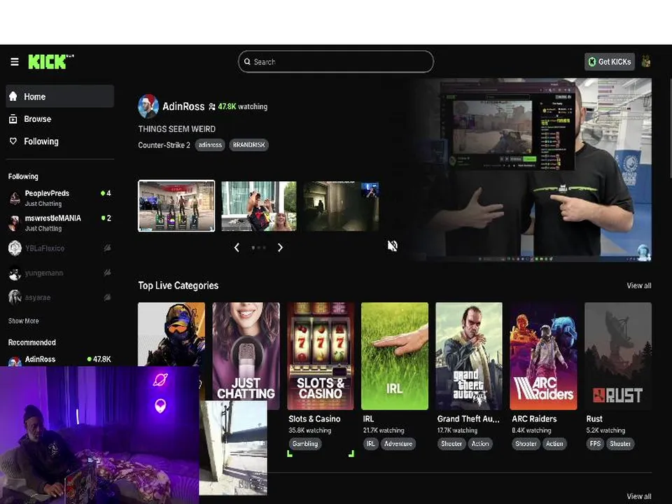
Task: Click yungemann channel avatar
Action: click(x=15, y=273)
